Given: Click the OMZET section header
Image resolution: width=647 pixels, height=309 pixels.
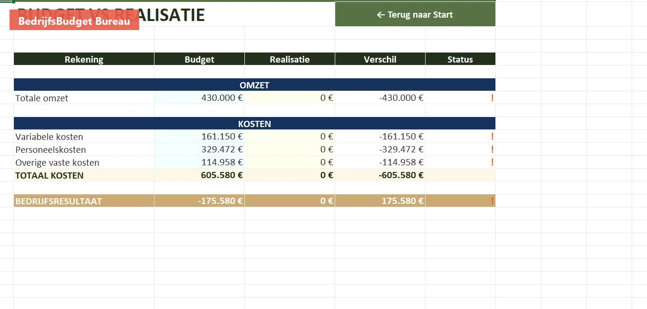Looking at the screenshot, I should (254, 85).
